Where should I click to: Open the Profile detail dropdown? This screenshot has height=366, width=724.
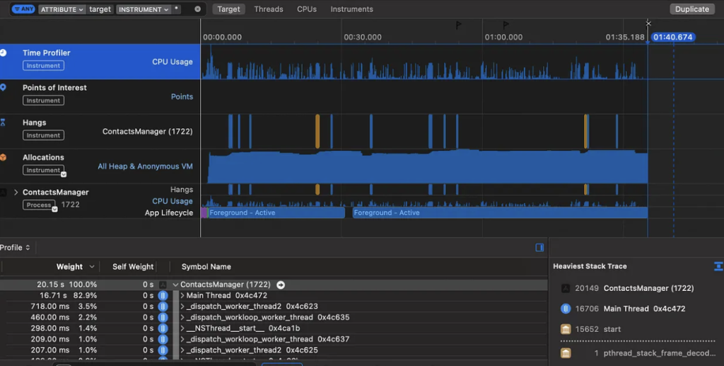coord(16,248)
